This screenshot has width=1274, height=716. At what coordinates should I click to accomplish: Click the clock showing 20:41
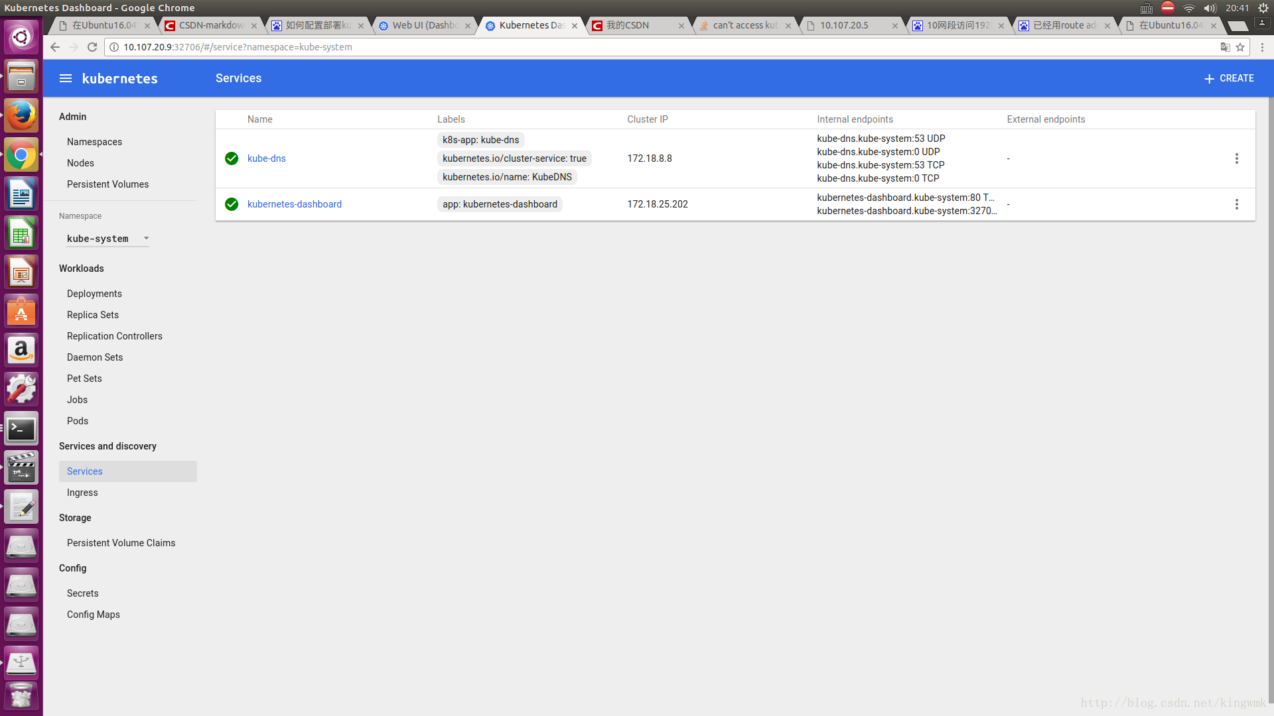(x=1237, y=8)
